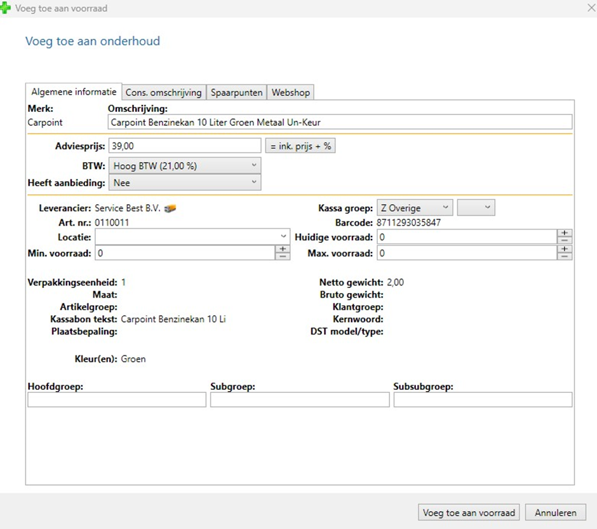597x529 pixels.
Task: Decrease Max. voorraad with the minus button
Action: [x=565, y=256]
